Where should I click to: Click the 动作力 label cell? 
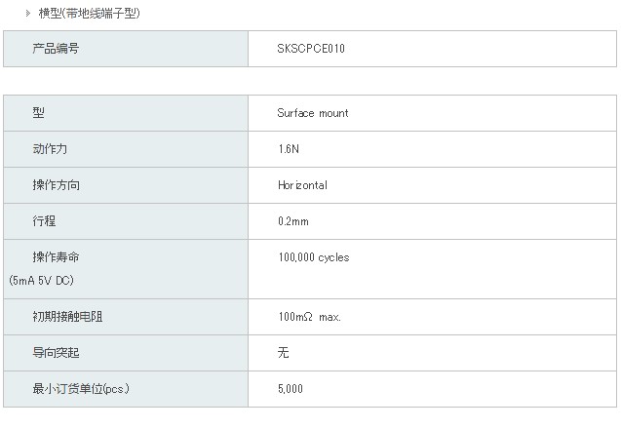[x=126, y=149]
